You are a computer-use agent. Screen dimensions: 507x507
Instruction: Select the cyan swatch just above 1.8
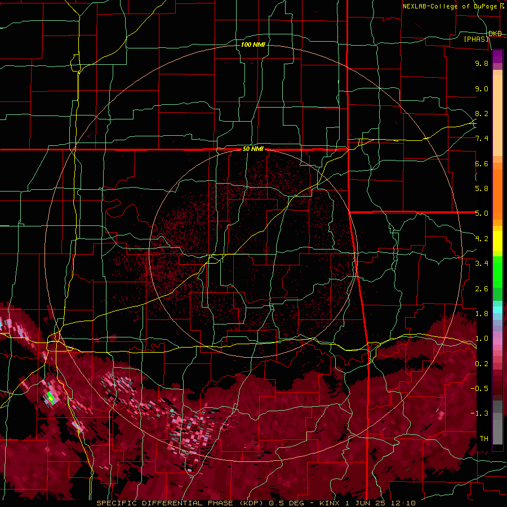497,310
